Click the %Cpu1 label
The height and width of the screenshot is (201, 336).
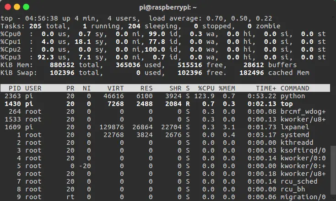coord(11,42)
